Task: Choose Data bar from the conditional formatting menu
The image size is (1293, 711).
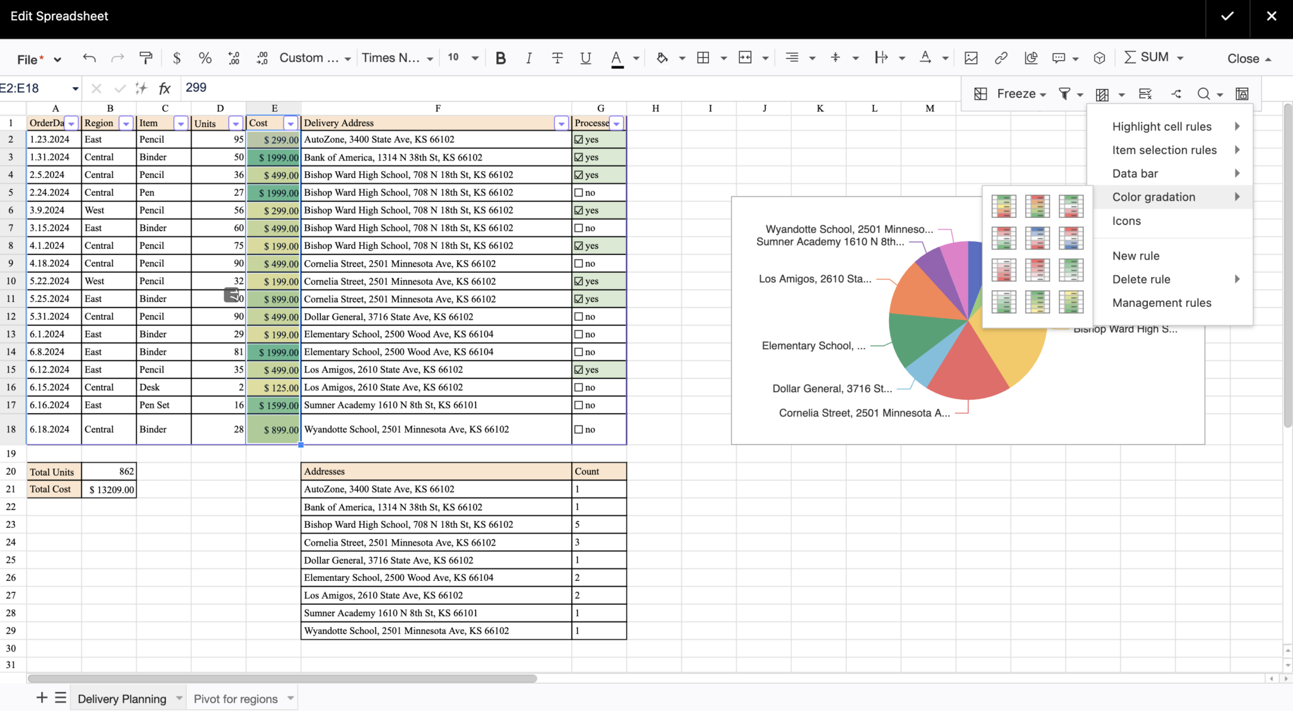Action: click(1135, 173)
